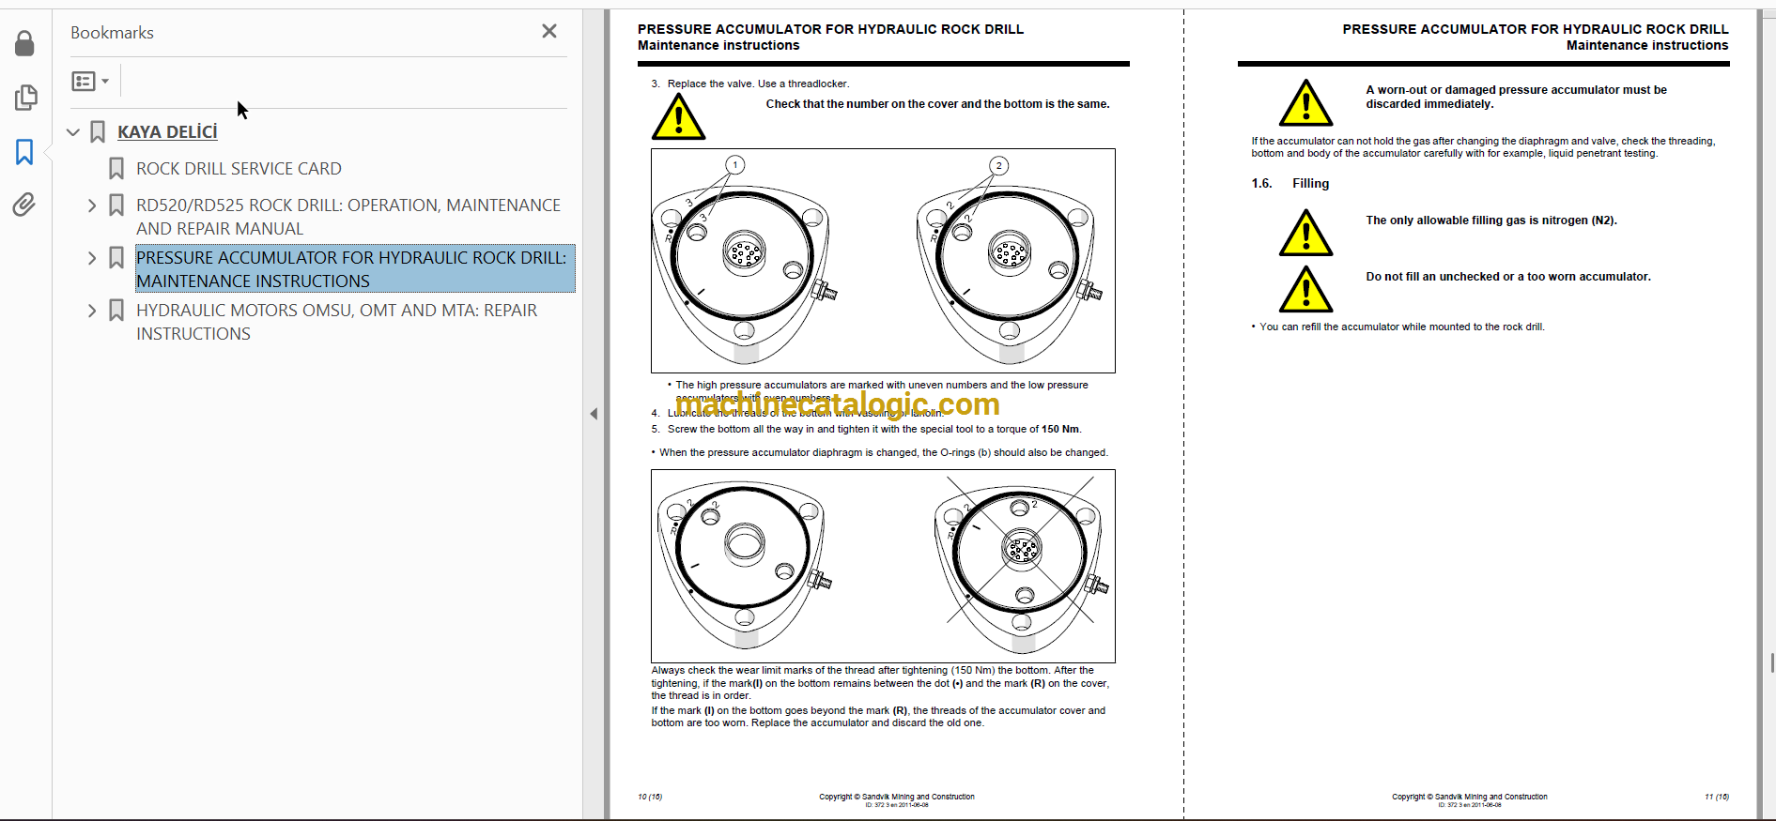Open the KAYA DELİCİ bookmark
This screenshot has height=821, width=1776.
pos(167,132)
